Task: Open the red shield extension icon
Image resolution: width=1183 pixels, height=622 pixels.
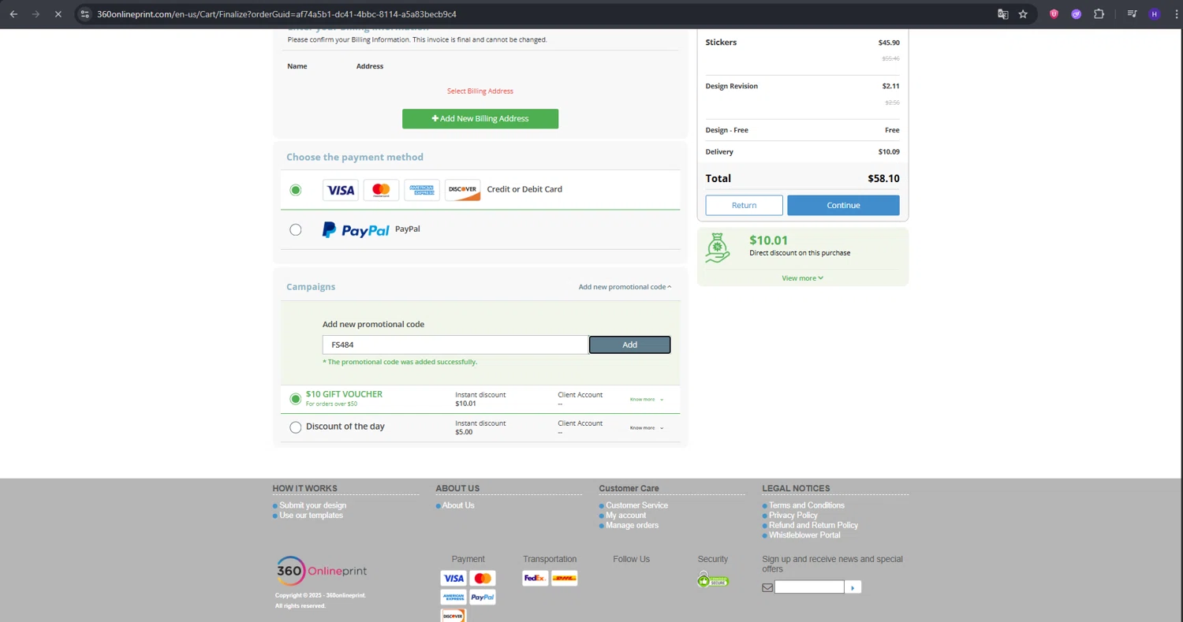Action: pos(1054,14)
